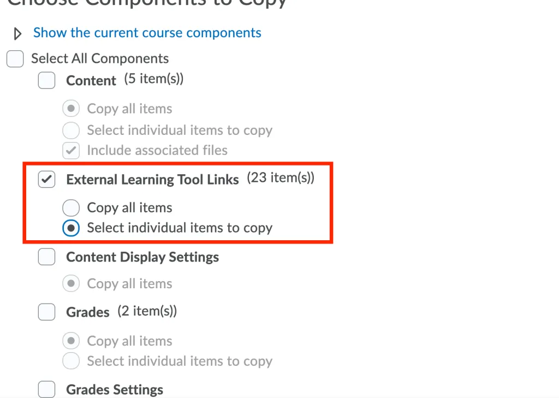Toggle Include associated files checkbox

(71, 151)
